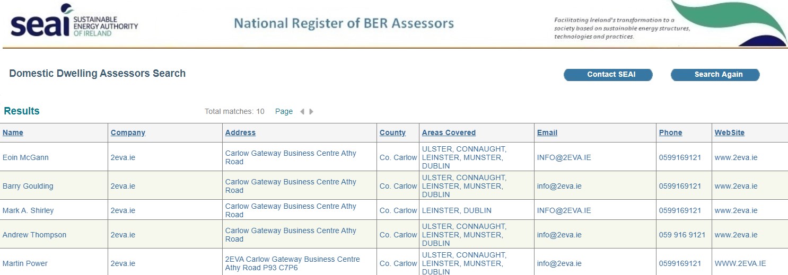Sort results by Address column
This screenshot has width=788, height=275.
[240, 132]
